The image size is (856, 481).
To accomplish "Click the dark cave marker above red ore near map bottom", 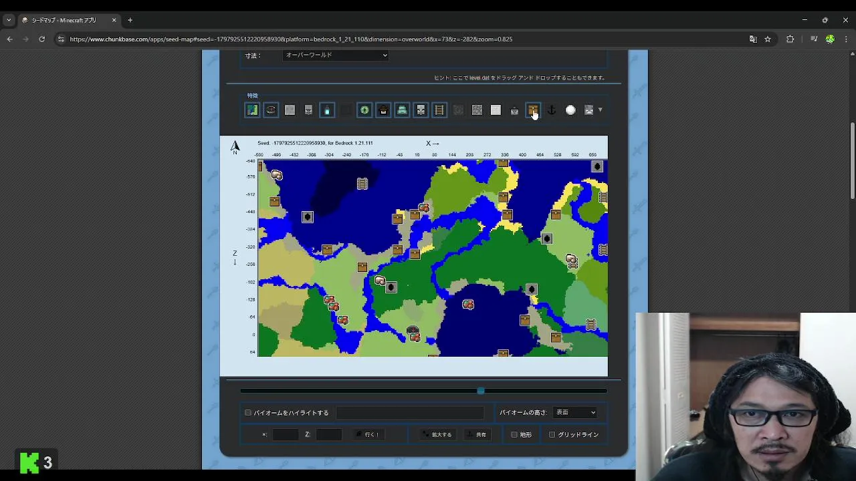I will click(413, 330).
